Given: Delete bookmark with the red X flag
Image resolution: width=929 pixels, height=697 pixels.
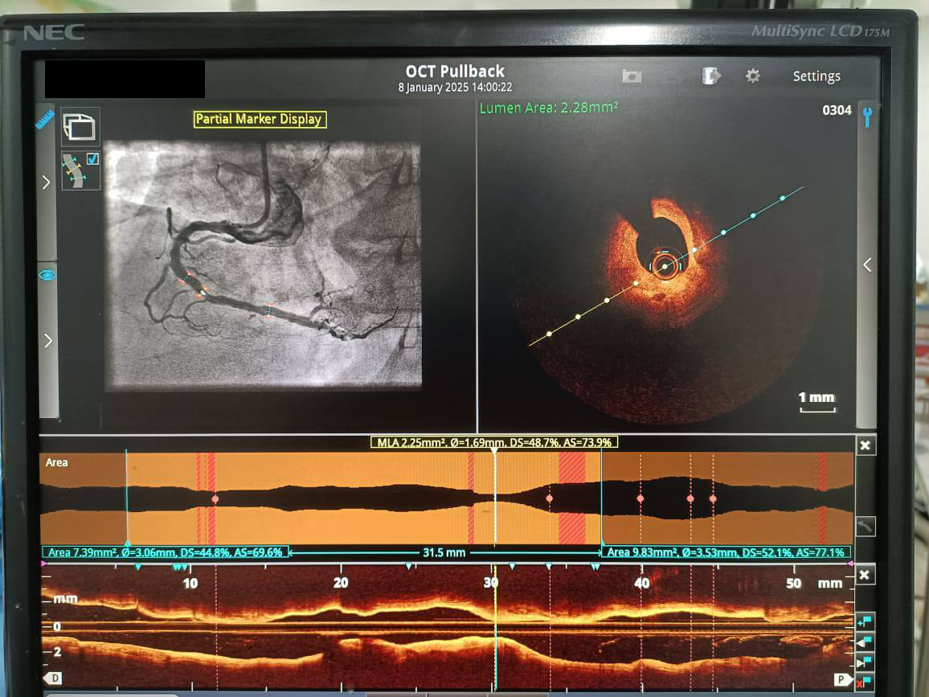Looking at the screenshot, I should pyautogui.click(x=865, y=682).
